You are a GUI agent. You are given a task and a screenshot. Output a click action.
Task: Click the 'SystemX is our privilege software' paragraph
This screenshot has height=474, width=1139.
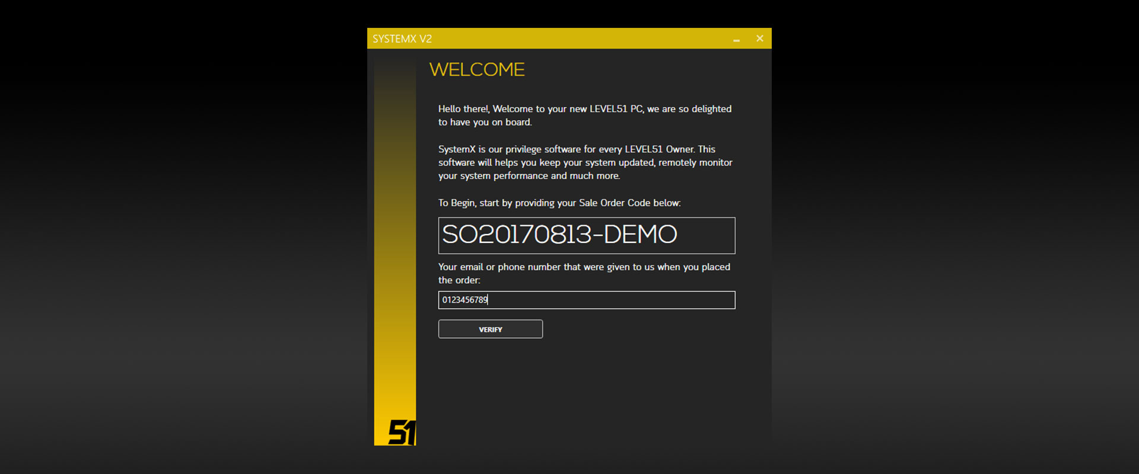pos(585,162)
